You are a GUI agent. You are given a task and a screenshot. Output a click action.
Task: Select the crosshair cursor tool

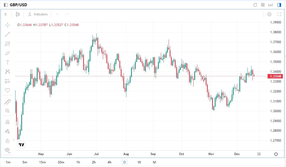point(8,25)
